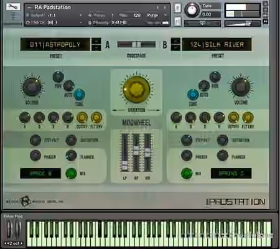The image size is (280, 249).
Task: Click layer A Attack (A) knob
Action: pyautogui.click(x=25, y=118)
